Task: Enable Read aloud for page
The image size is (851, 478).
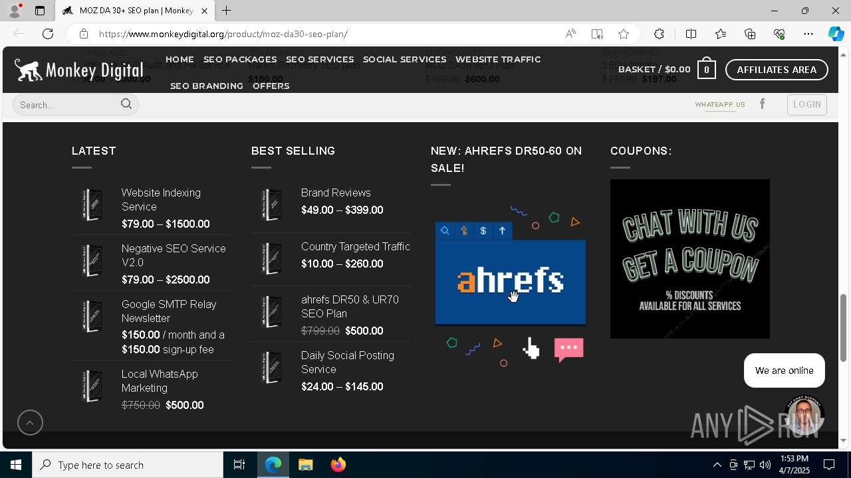Action: (570, 34)
